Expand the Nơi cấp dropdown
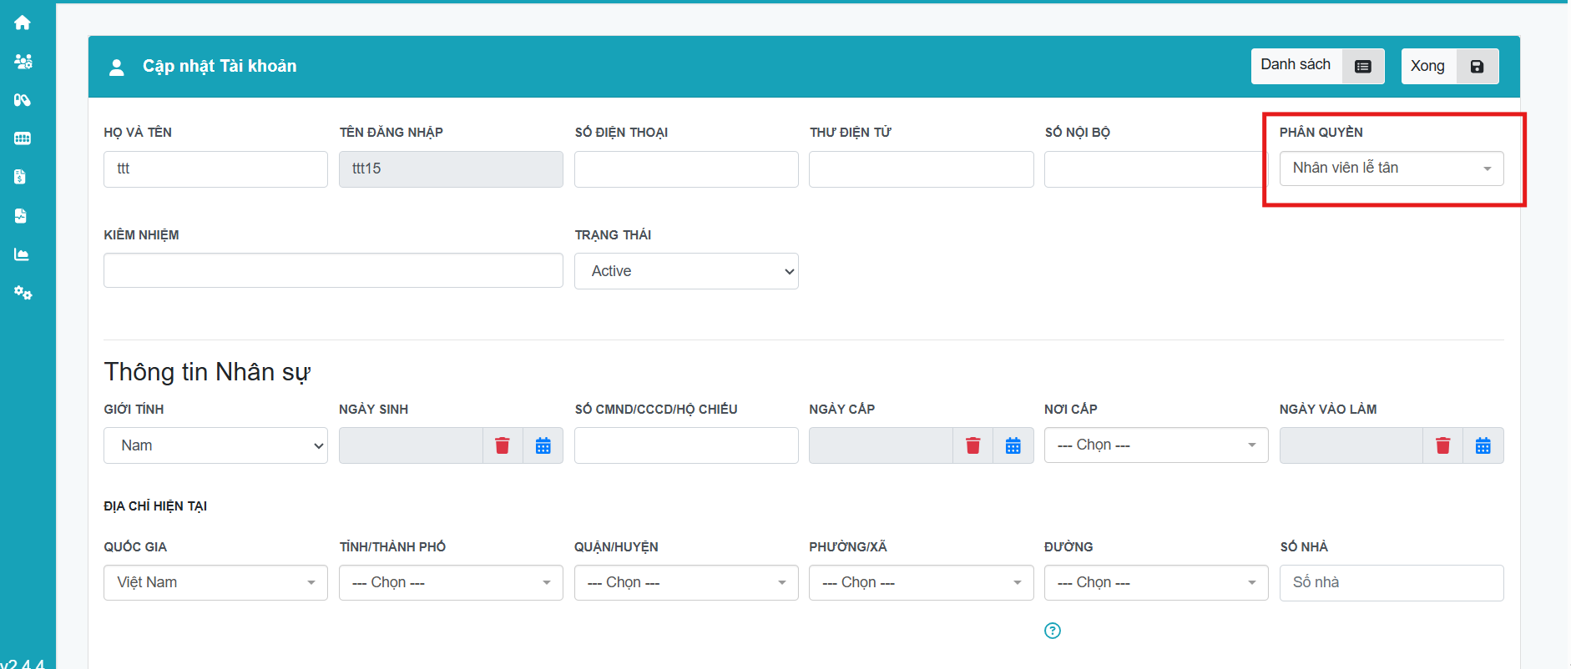 (x=1155, y=445)
